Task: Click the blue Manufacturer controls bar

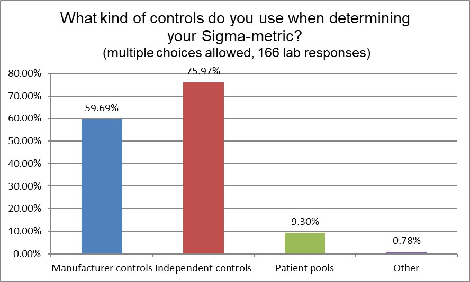Action: tap(102, 186)
